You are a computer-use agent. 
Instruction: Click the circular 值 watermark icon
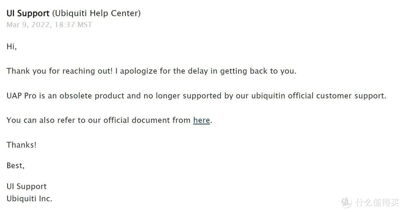(x=347, y=202)
